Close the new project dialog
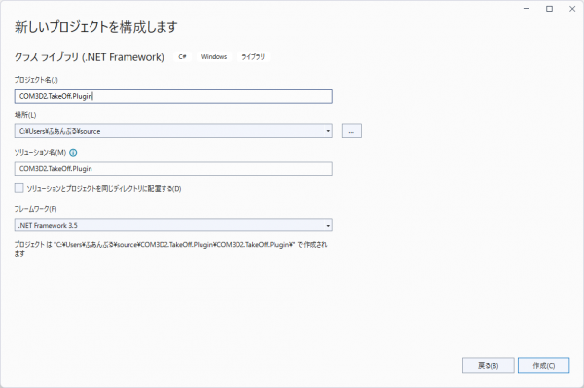Image resolution: width=584 pixels, height=388 pixels. pyautogui.click(x=572, y=9)
